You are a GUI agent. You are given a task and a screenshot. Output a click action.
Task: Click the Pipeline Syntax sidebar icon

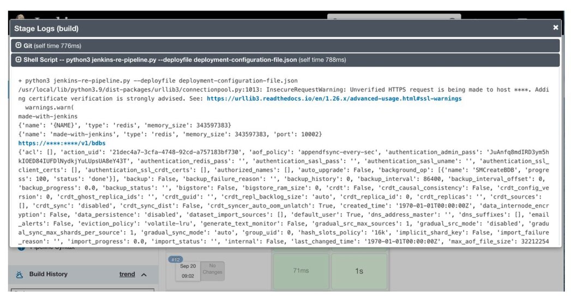[x=21, y=247]
